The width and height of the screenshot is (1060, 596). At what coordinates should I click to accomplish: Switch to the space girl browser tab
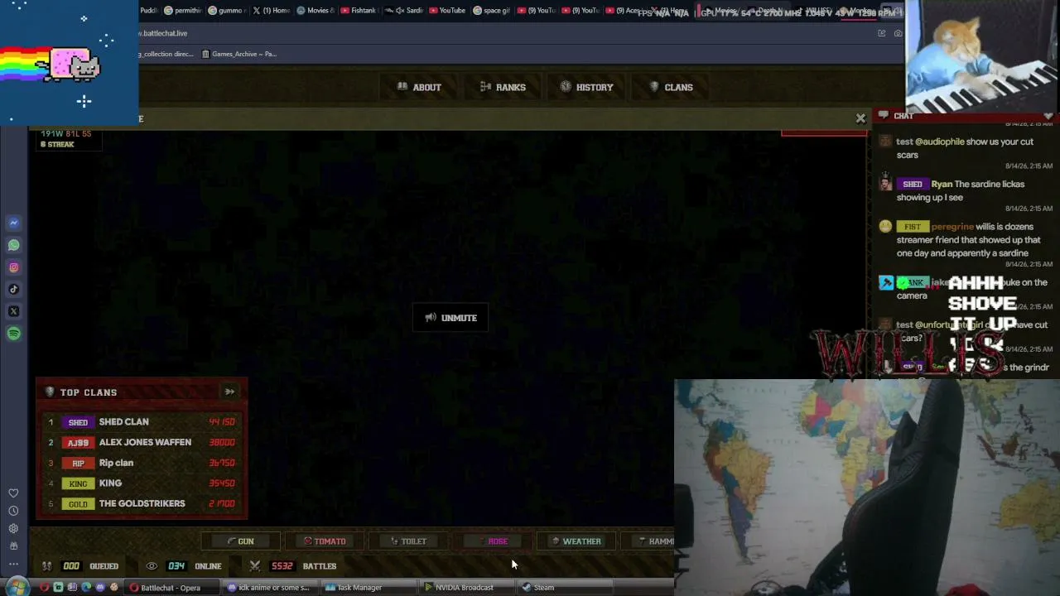coord(491,11)
